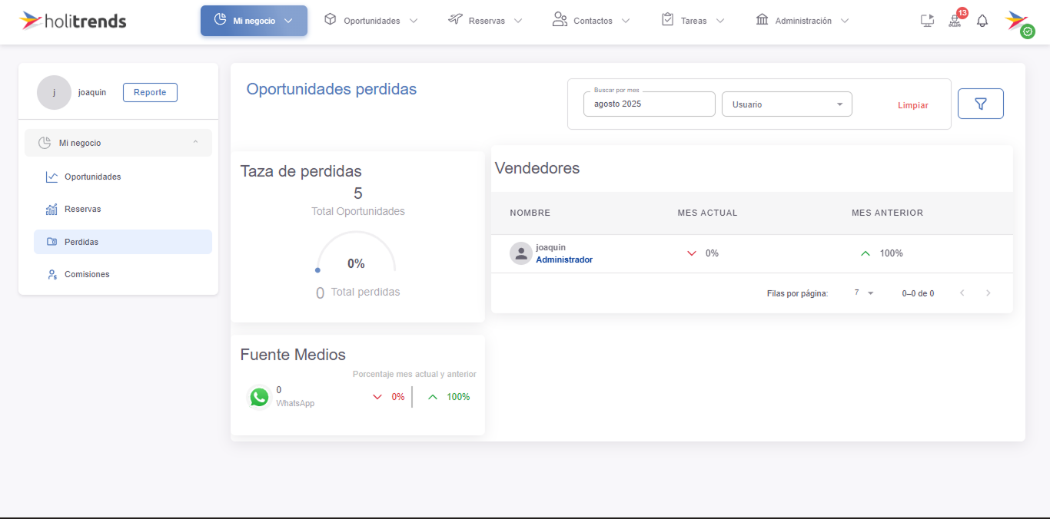Open Contactos in the top navigation

click(x=592, y=21)
